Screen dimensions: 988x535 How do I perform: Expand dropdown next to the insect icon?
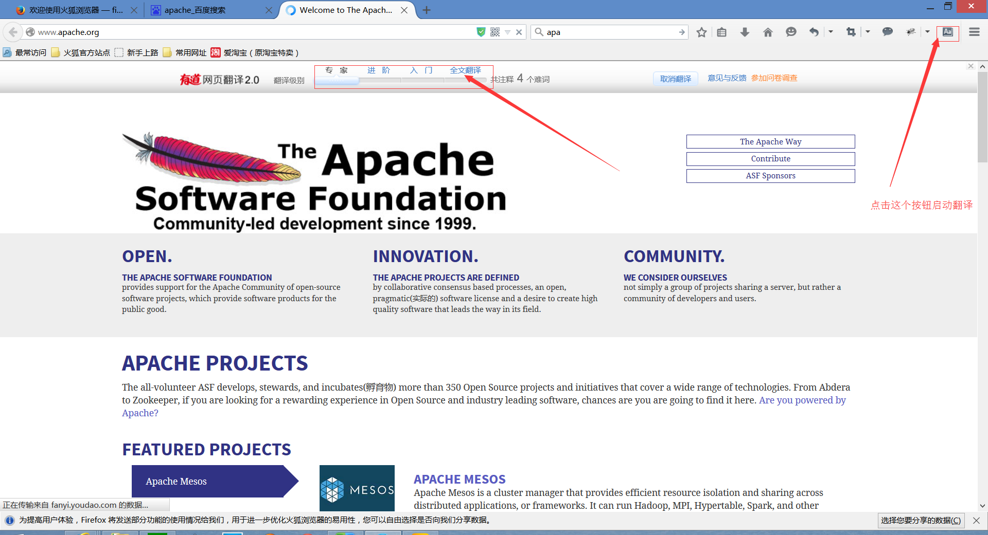click(927, 32)
